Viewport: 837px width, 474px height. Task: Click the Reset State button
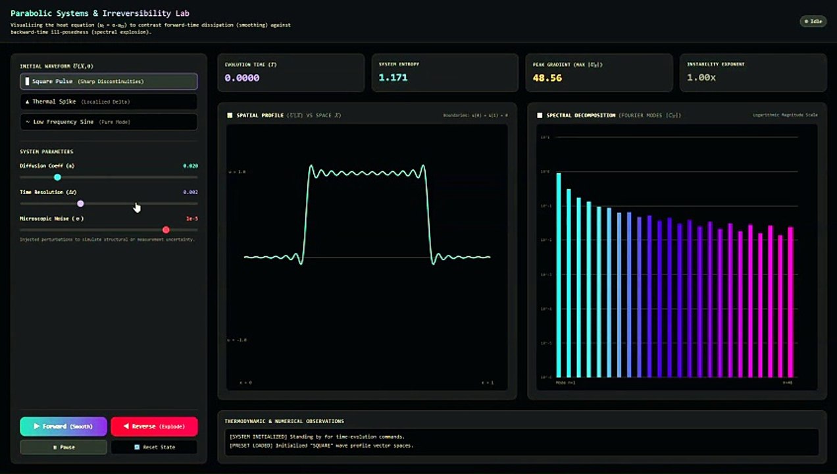click(x=154, y=447)
